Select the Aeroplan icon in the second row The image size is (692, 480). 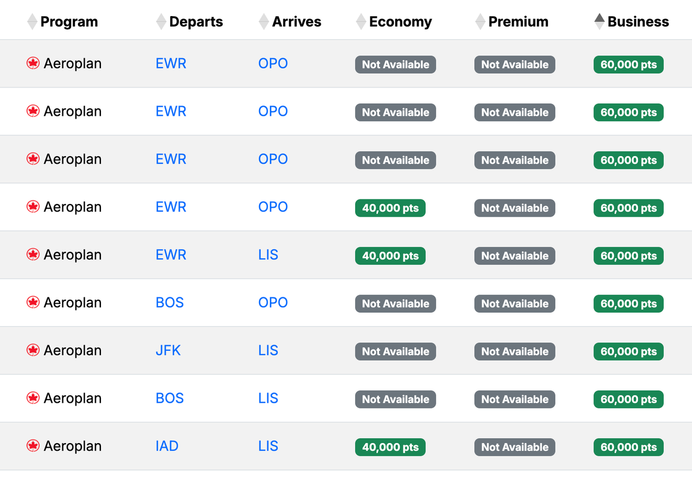pyautogui.click(x=33, y=111)
